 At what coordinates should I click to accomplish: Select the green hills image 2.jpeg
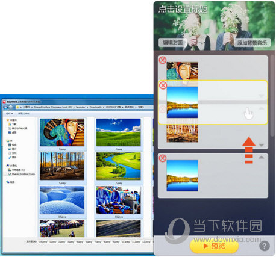119,132
